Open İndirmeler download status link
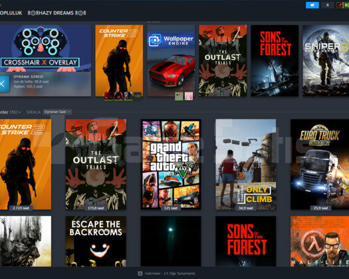Image resolution: width=349 pixels, height=279 pixels. [170, 274]
